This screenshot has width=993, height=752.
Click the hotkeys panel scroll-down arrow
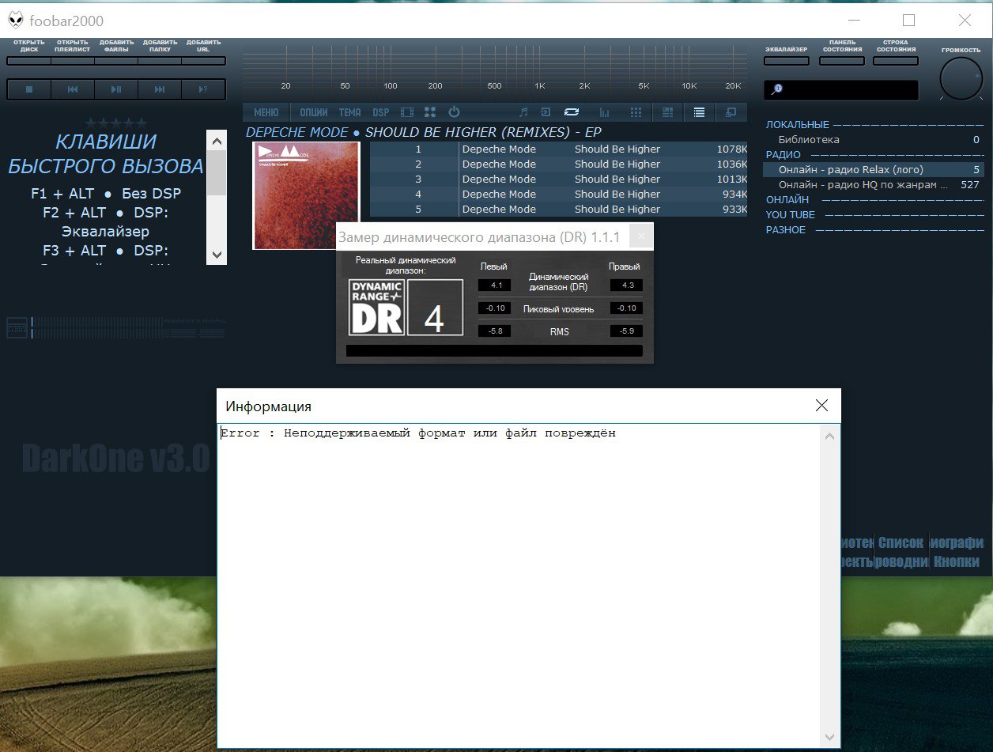[217, 255]
